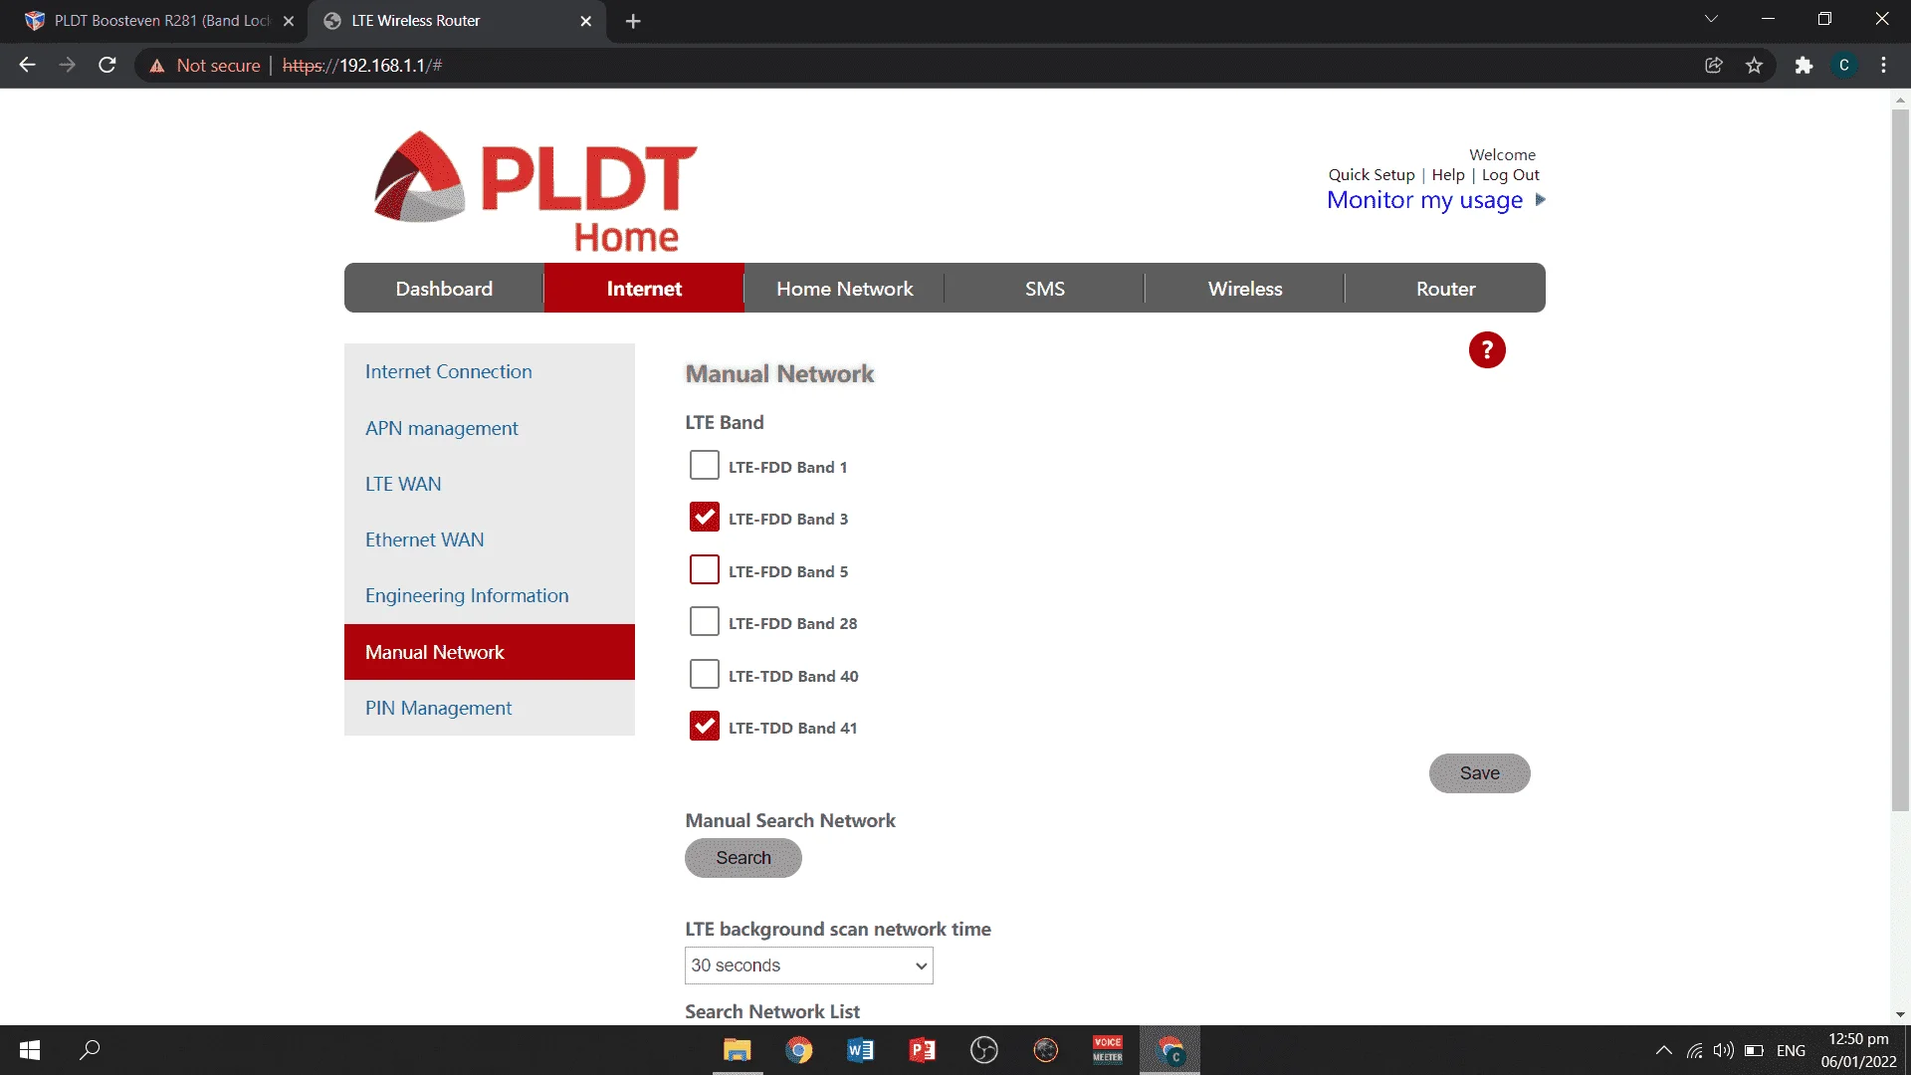
Task: Open Google Chrome taskbar icon
Action: pos(798,1050)
